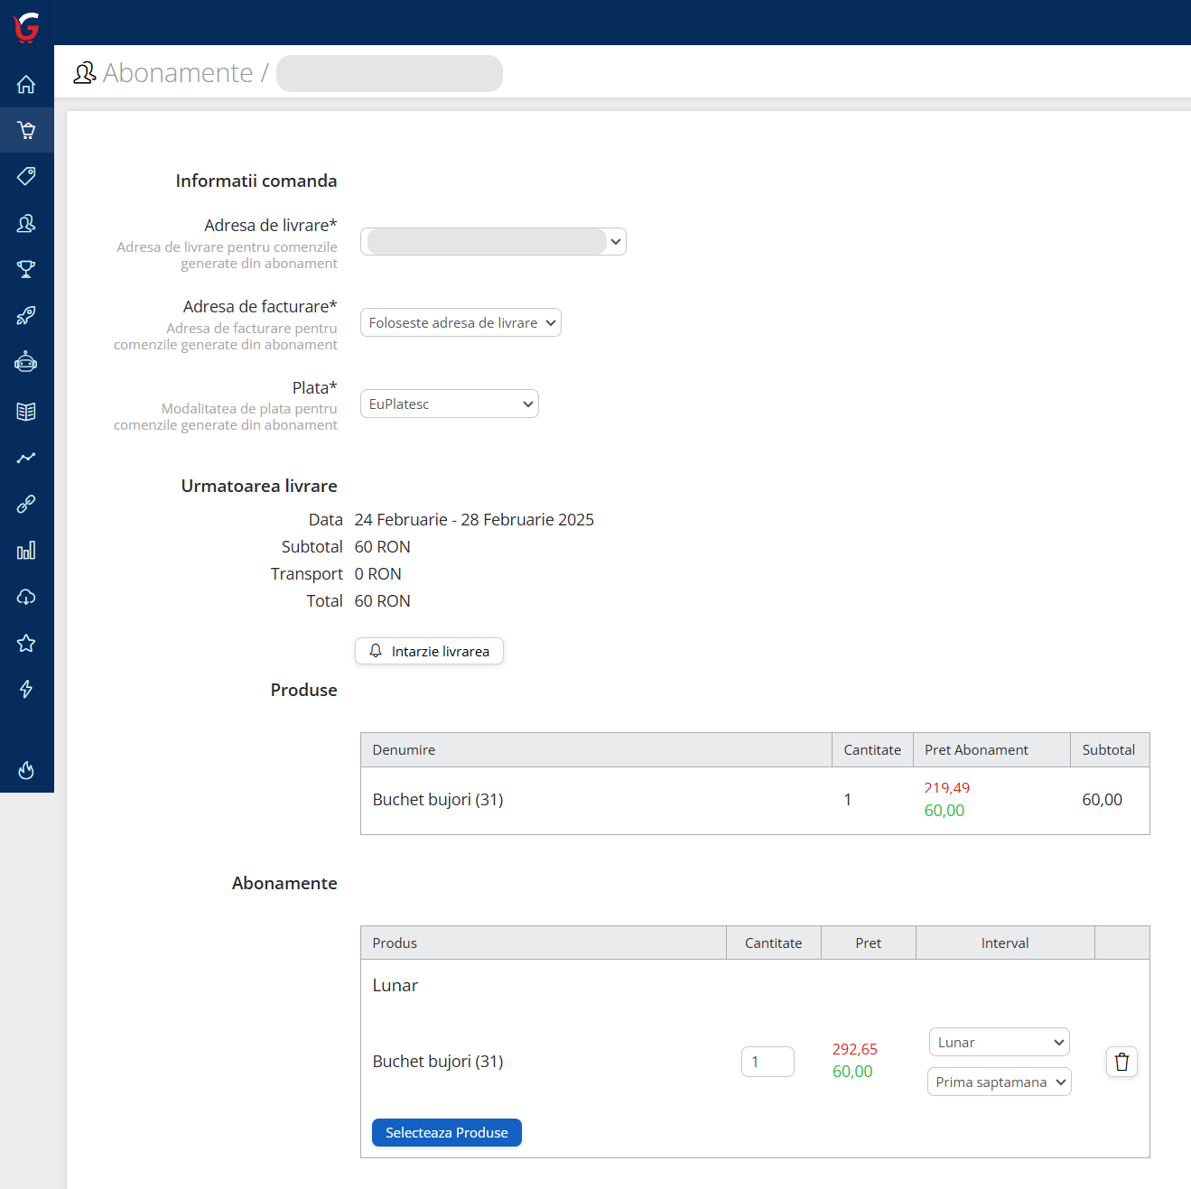
Task: Open the bar chart reports icon
Action: pos(26,551)
